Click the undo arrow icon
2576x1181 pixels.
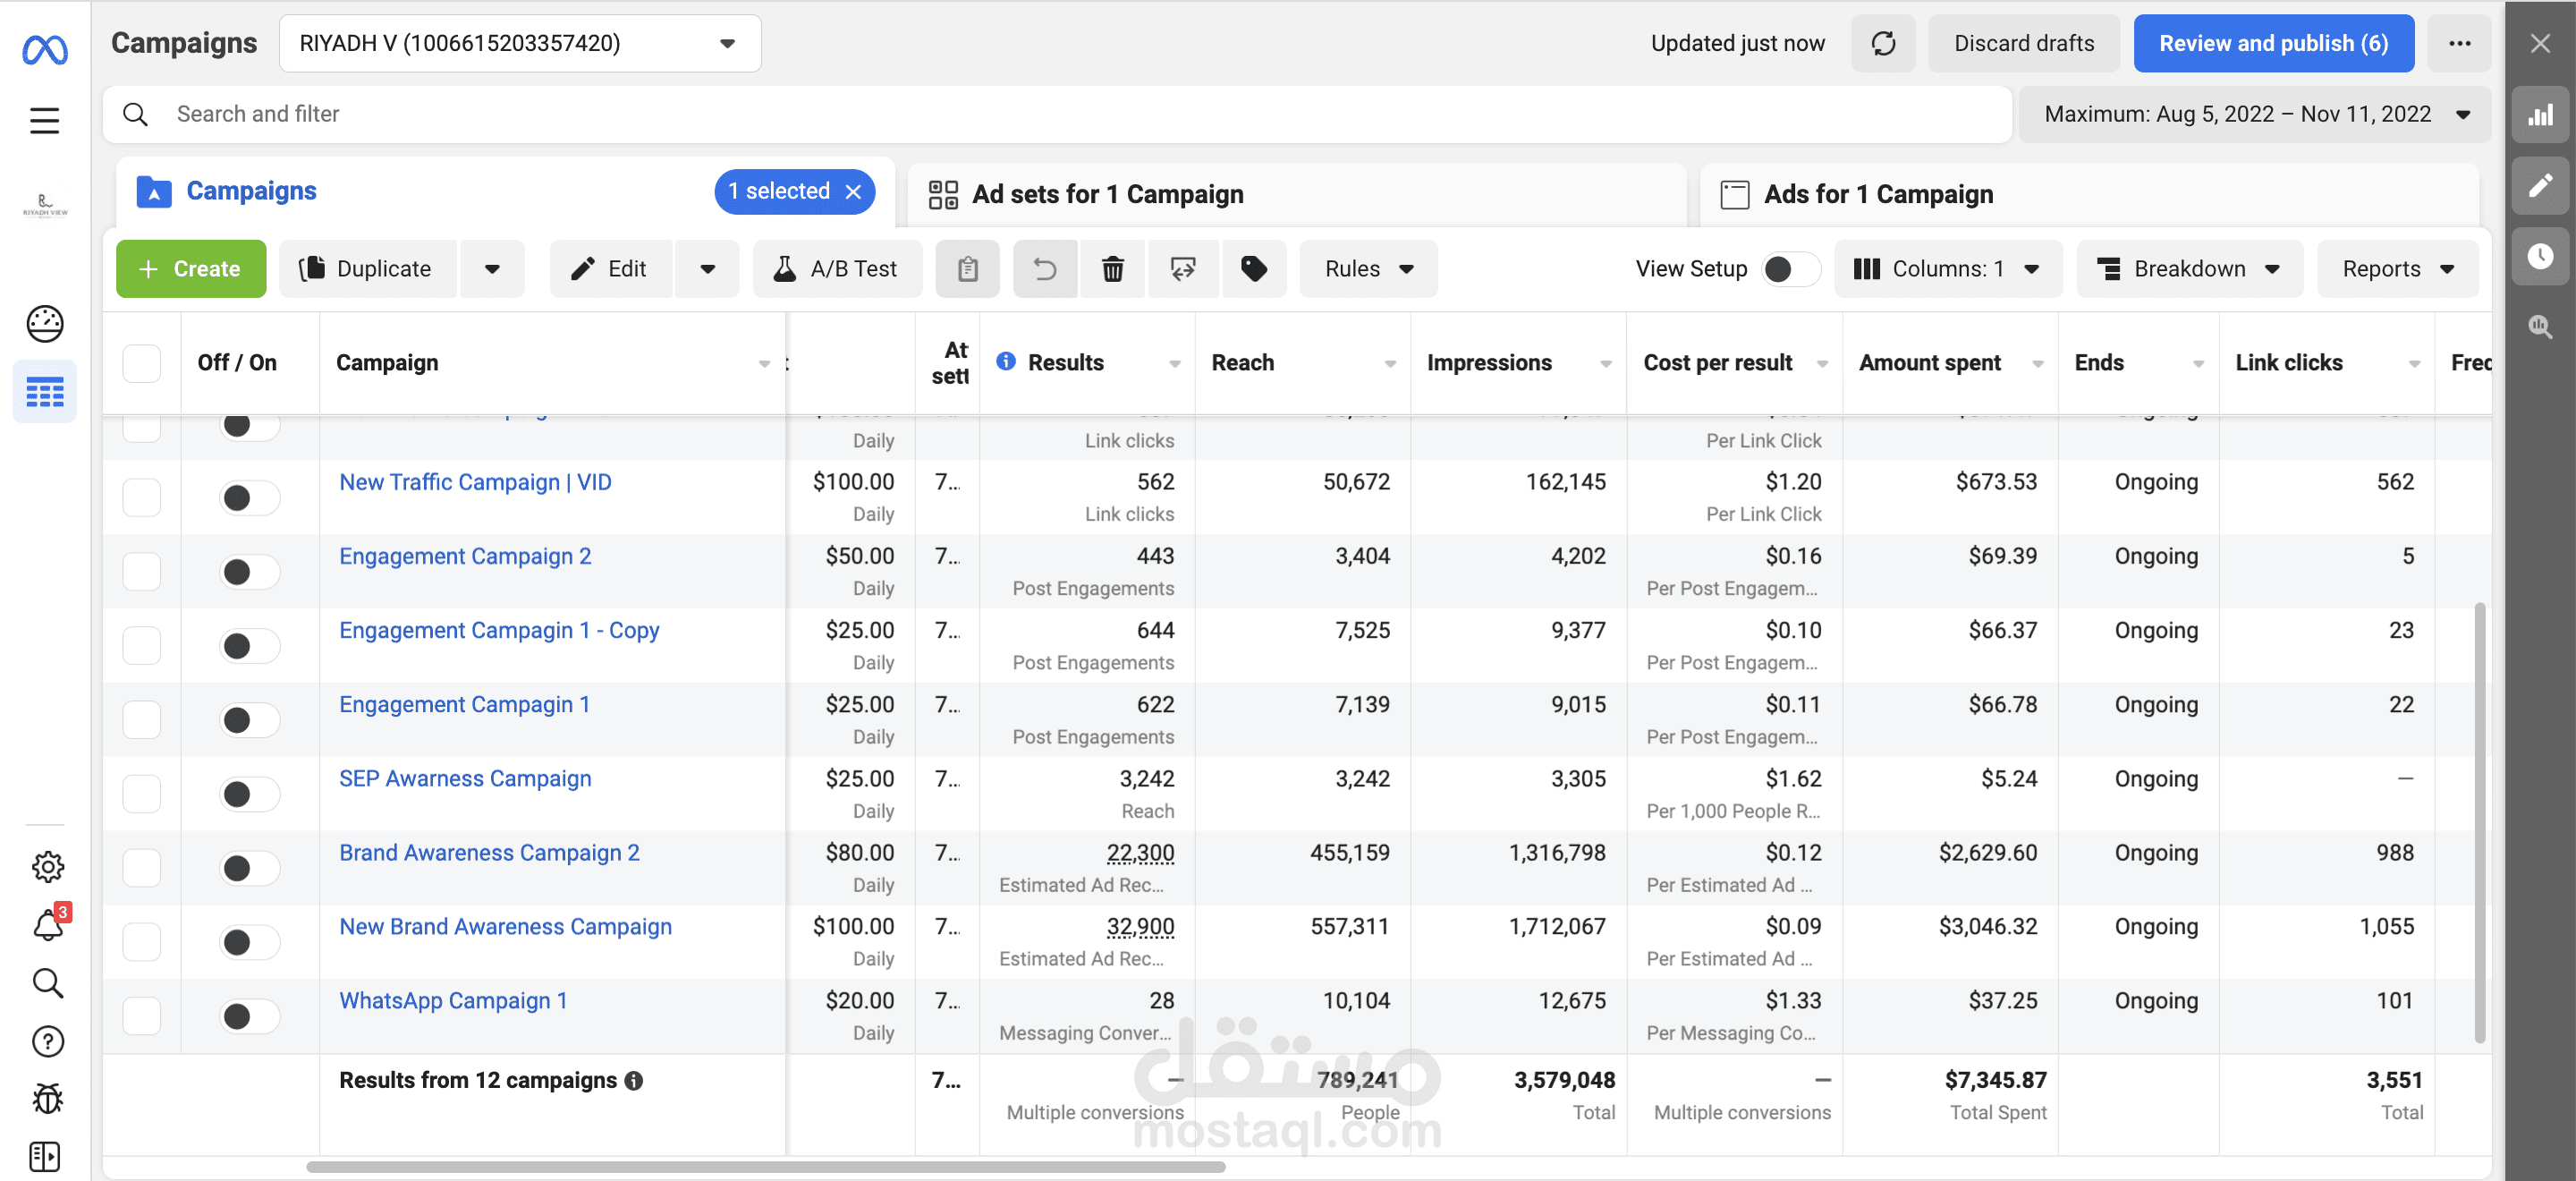(x=1044, y=269)
